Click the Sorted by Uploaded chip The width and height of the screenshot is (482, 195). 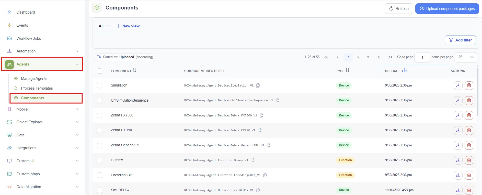(125, 57)
